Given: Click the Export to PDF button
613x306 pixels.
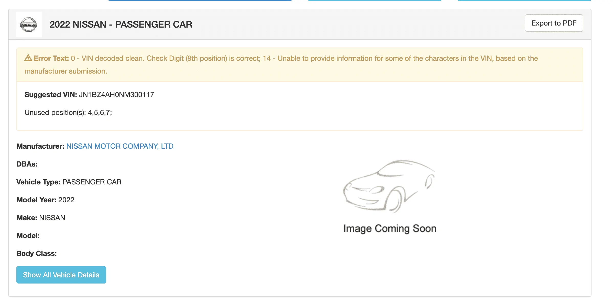Looking at the screenshot, I should (x=554, y=23).
